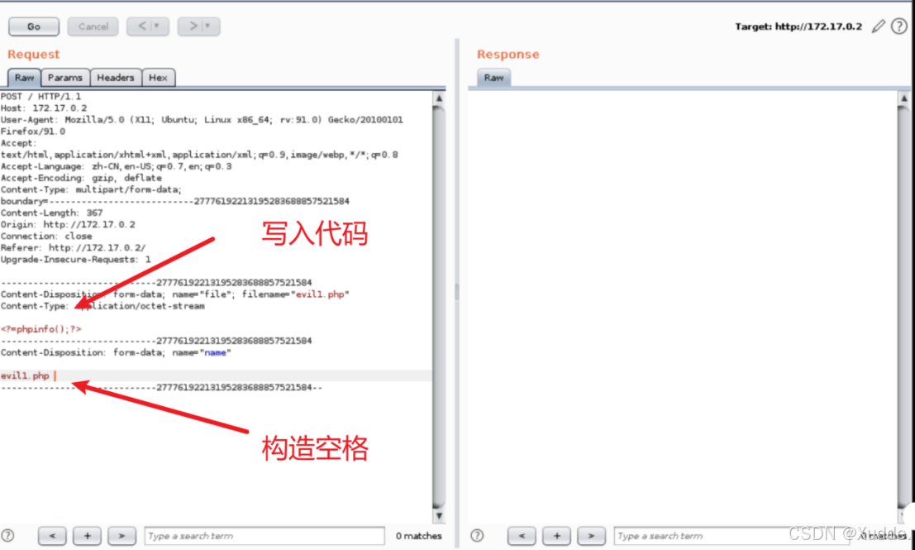Click the 'Host: 172.17.0.2' header line
This screenshot has width=915, height=550.
[x=44, y=108]
